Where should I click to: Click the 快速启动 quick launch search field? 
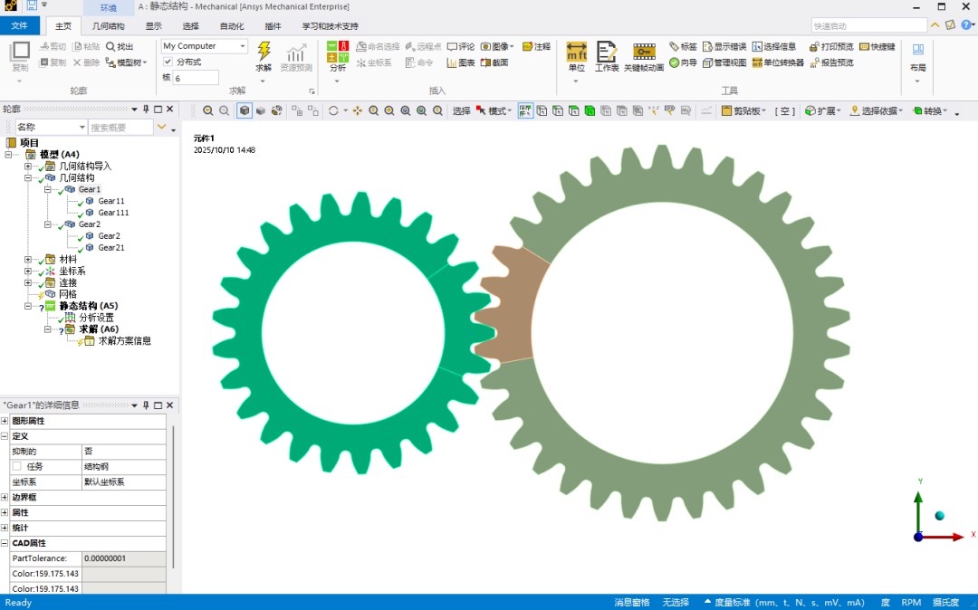point(868,26)
